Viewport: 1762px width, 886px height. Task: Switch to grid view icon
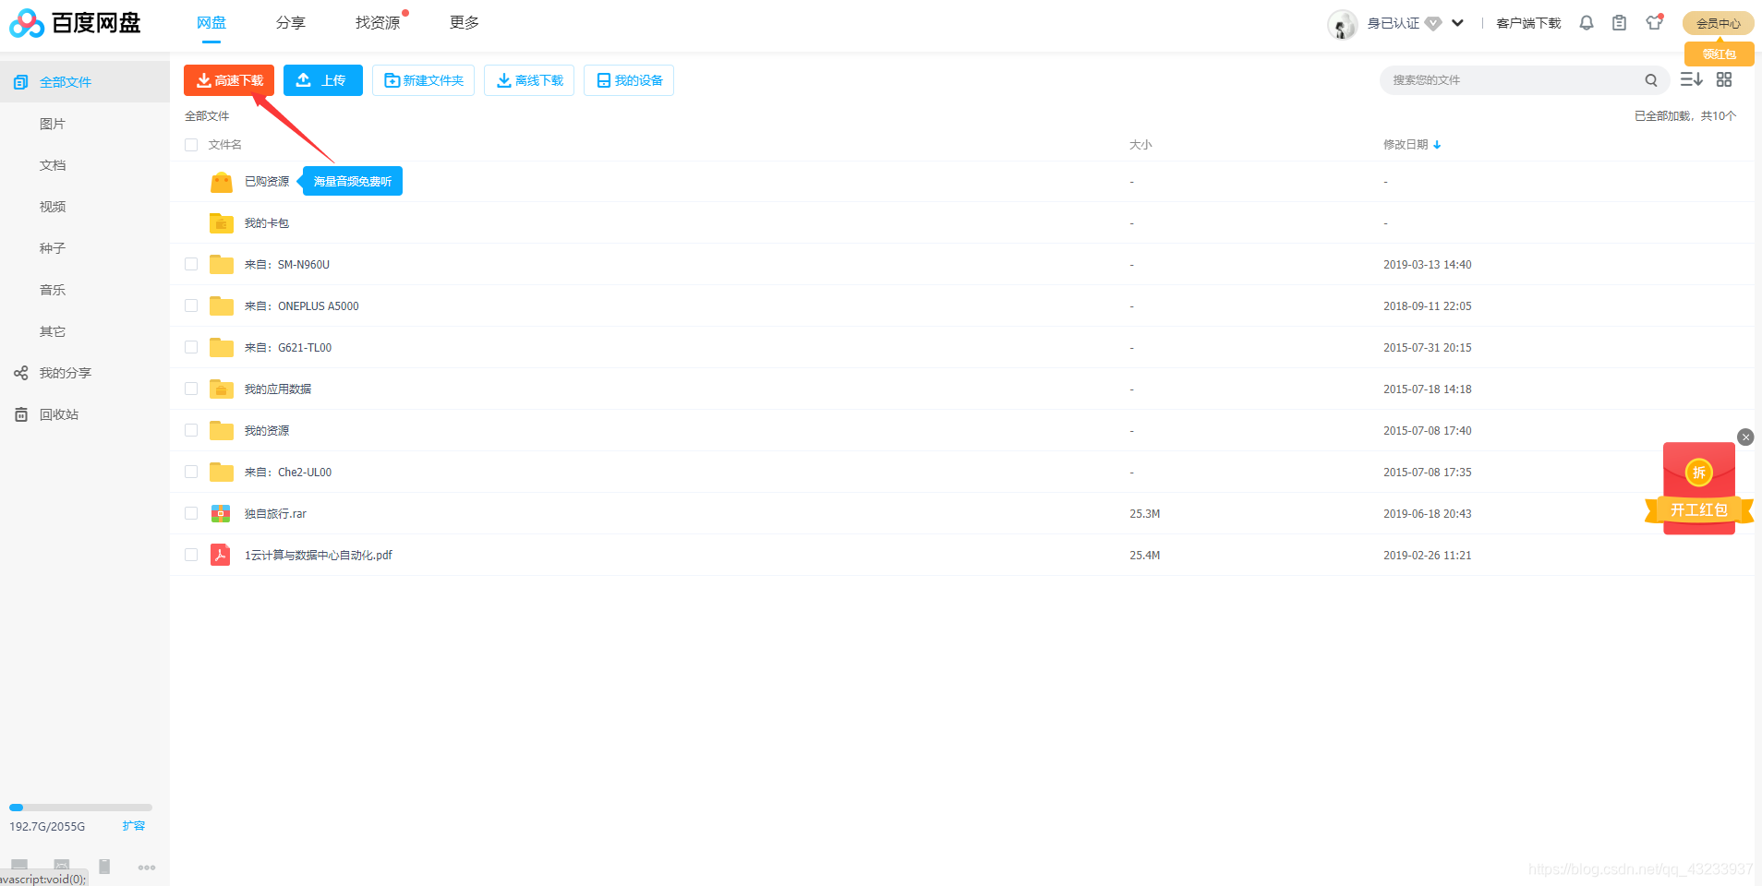pos(1724,79)
